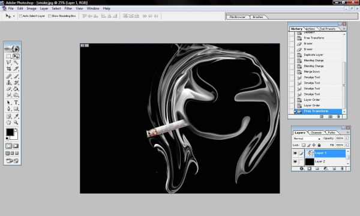The height and width of the screenshot is (216, 360).
Task: Open the Fill slider arrow
Action: click(346, 145)
